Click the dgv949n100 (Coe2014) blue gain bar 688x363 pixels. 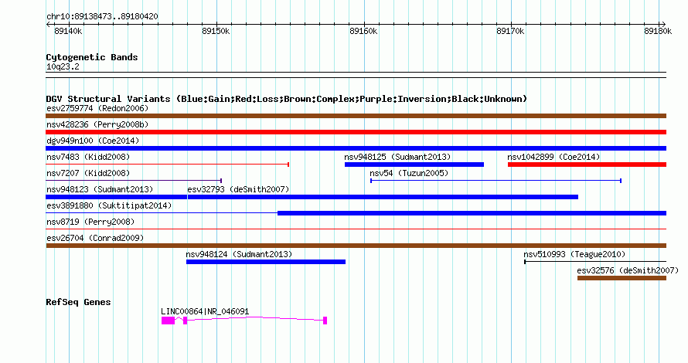pos(356,148)
